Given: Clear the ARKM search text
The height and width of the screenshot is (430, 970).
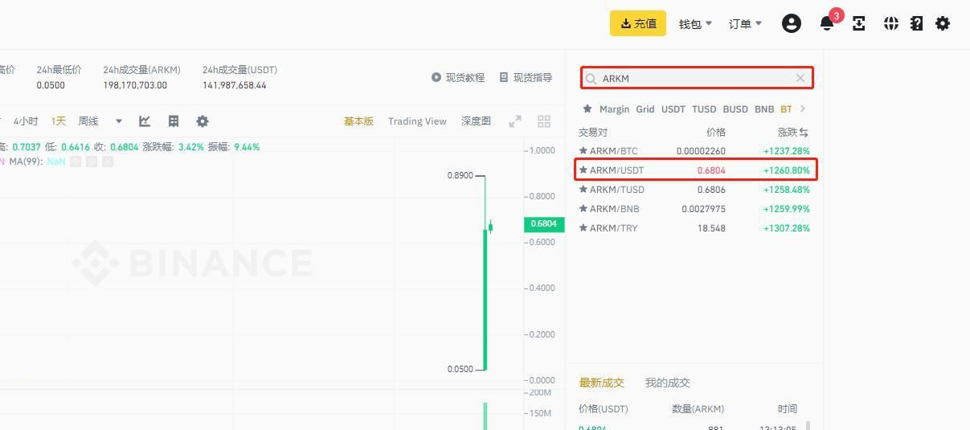Looking at the screenshot, I should (800, 78).
